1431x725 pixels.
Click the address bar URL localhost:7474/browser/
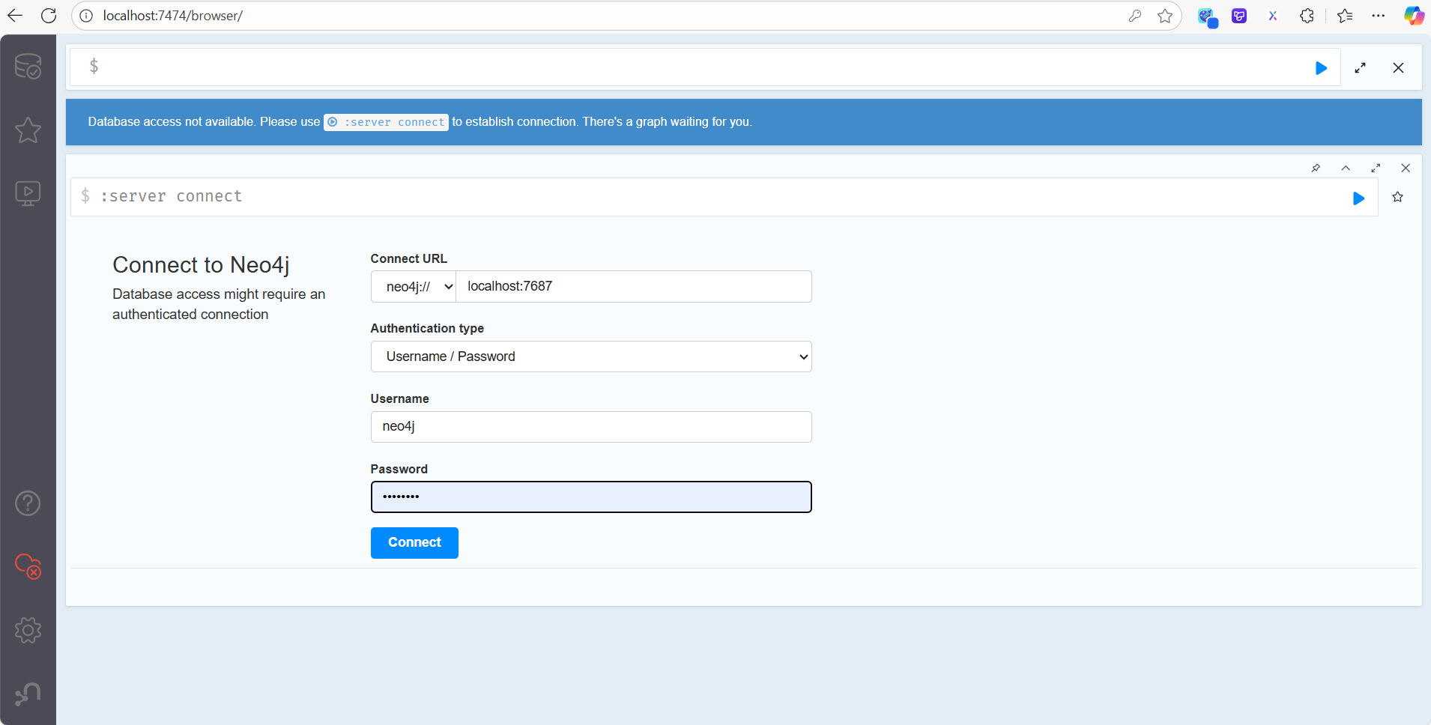(173, 16)
